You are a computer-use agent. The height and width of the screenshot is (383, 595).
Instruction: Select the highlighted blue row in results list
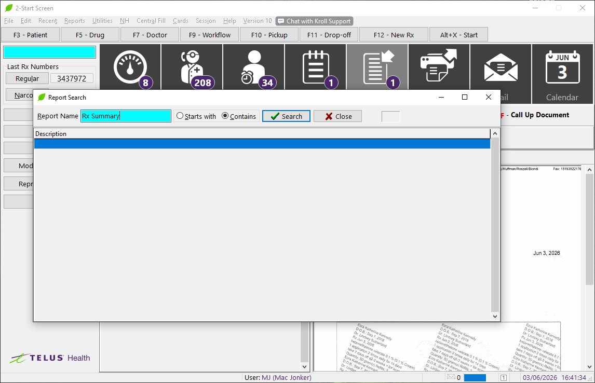tap(262, 144)
